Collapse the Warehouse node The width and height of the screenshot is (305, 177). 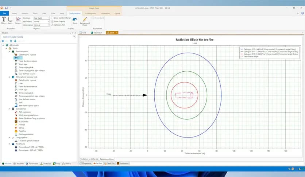(x=9, y=144)
